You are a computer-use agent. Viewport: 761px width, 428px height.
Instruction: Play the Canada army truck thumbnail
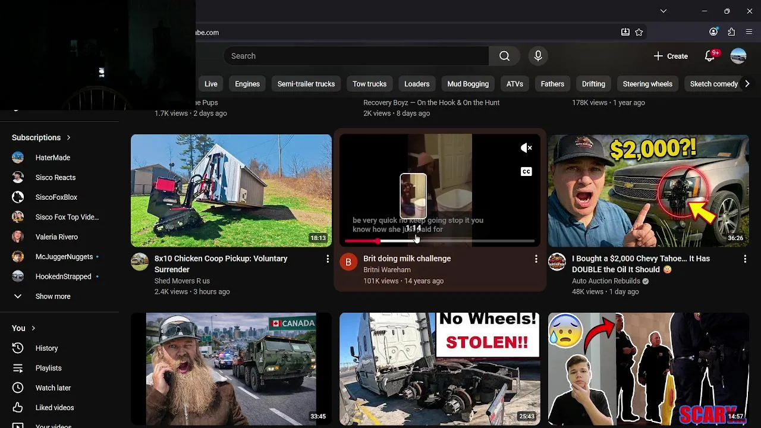pyautogui.click(x=231, y=369)
